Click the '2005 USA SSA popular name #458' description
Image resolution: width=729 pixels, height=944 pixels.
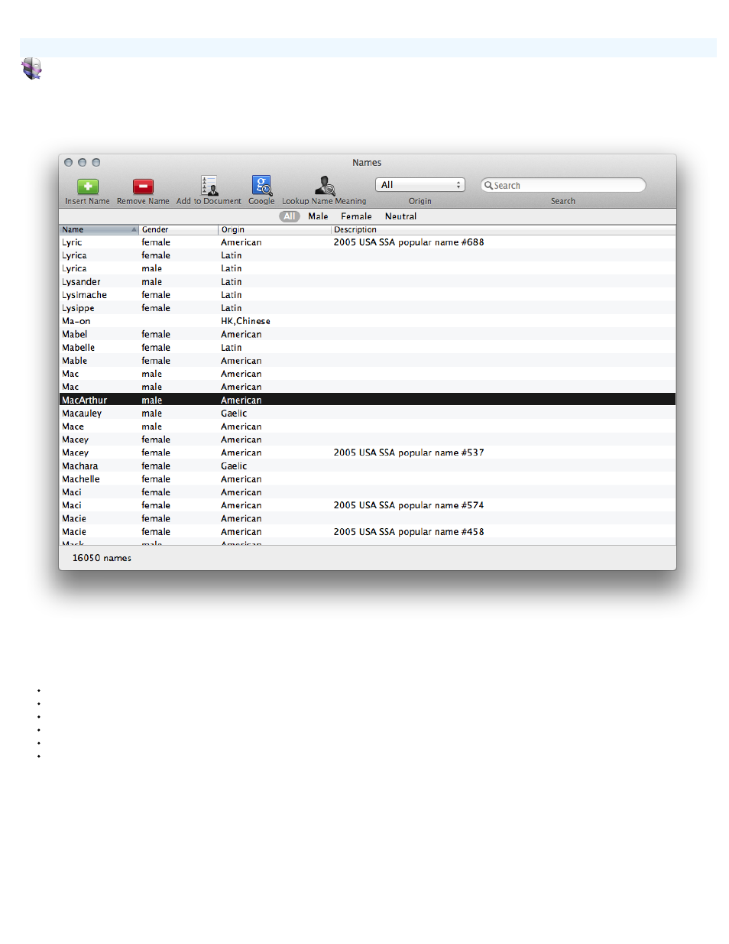pos(409,532)
